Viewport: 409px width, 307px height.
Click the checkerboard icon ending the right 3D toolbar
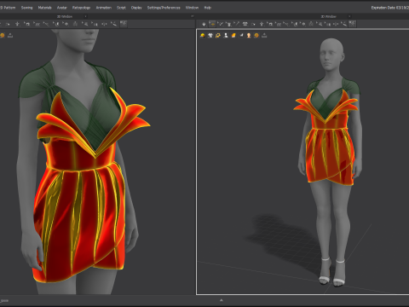[352, 24]
